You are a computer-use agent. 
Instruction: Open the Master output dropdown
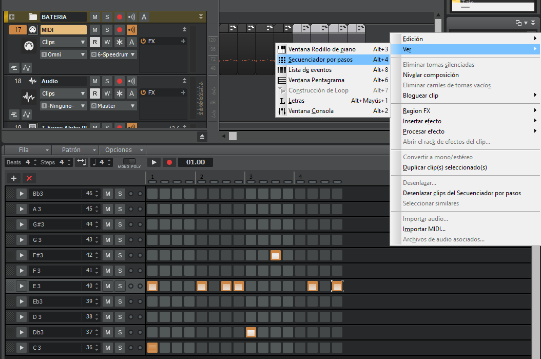[113, 106]
